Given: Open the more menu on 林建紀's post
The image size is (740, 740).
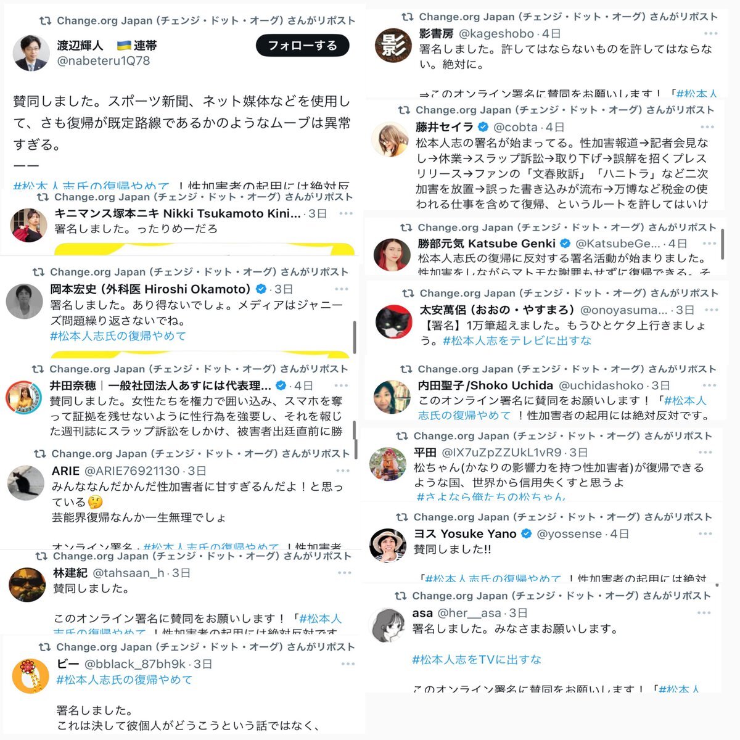Looking at the screenshot, I should pos(344,573).
